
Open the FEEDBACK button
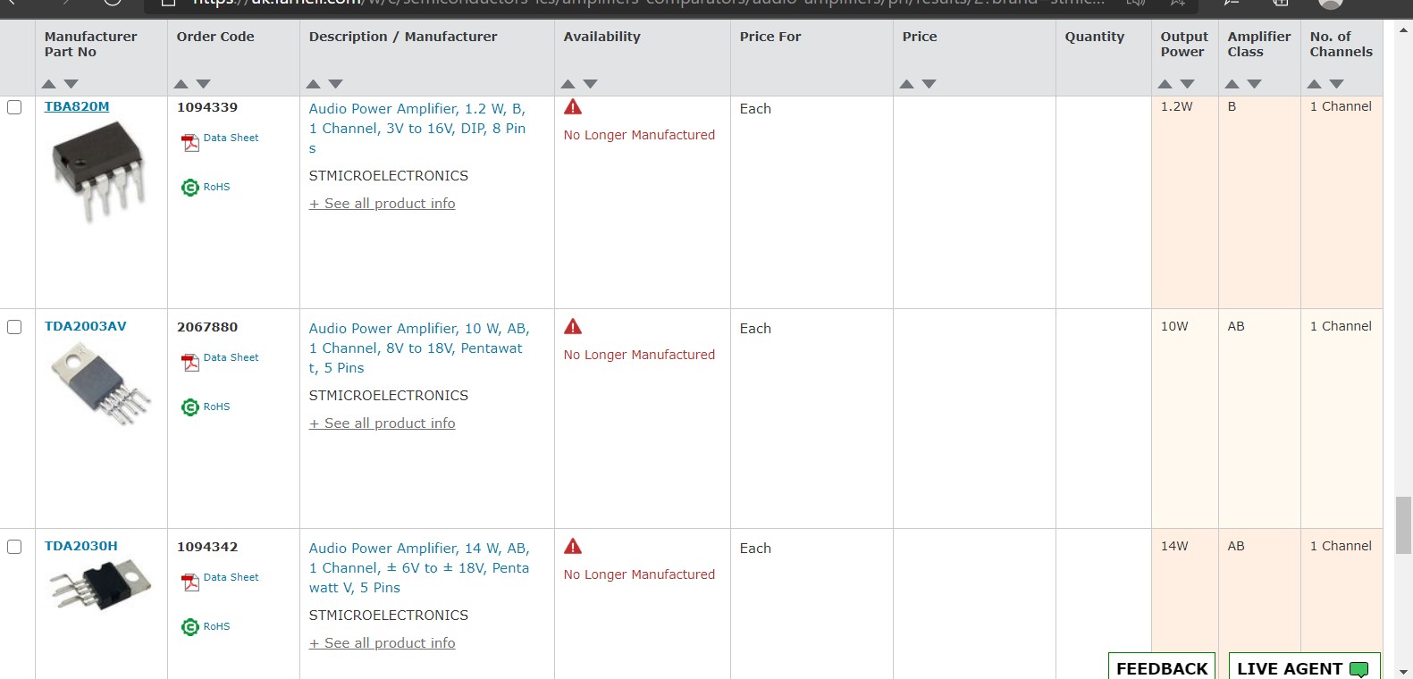pyautogui.click(x=1162, y=667)
